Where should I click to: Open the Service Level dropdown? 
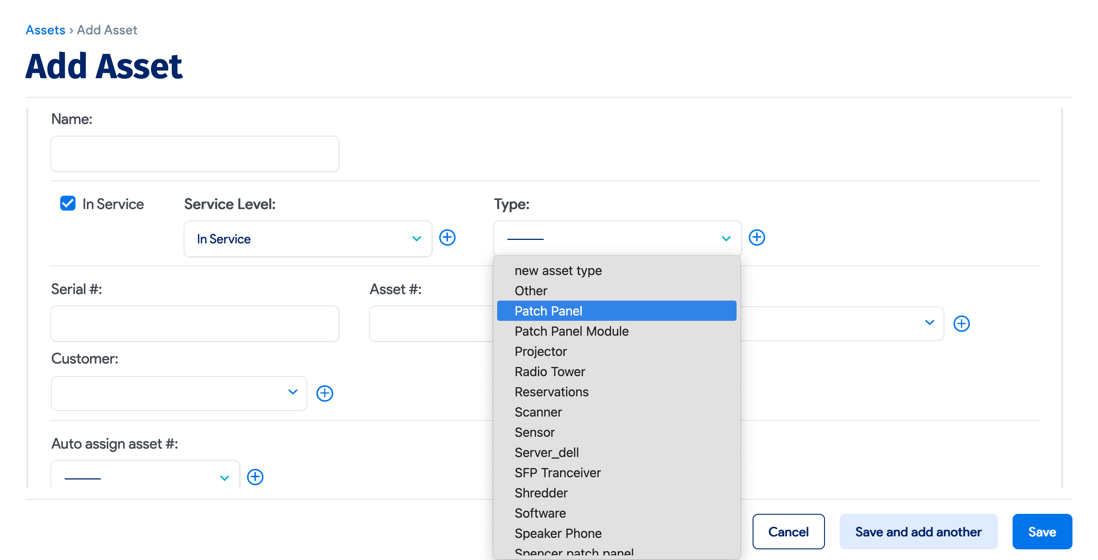tap(307, 239)
